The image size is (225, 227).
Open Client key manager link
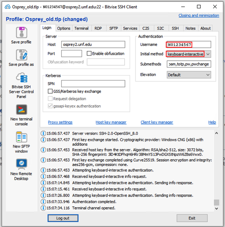(157, 122)
